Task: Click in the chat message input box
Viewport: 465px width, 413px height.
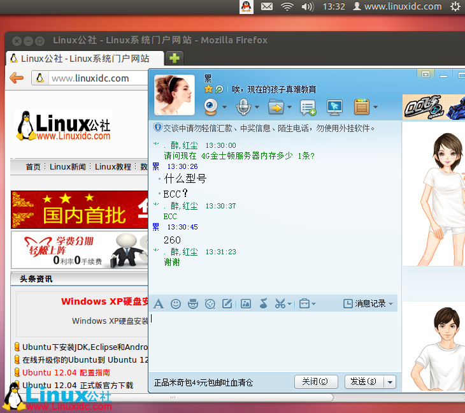Action: tap(275, 341)
